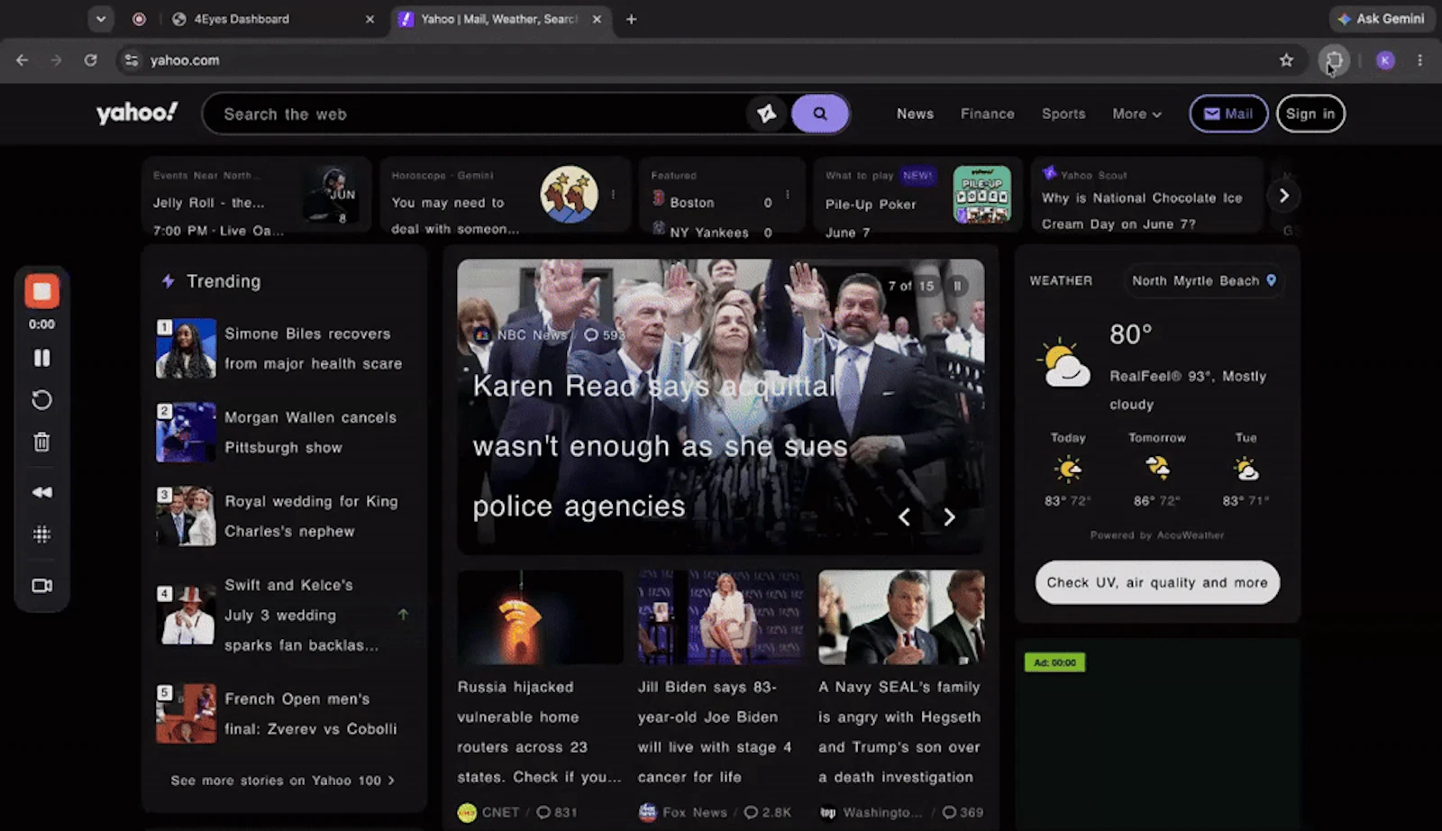Open the Chrome extensions puzzle icon

(x=1334, y=60)
